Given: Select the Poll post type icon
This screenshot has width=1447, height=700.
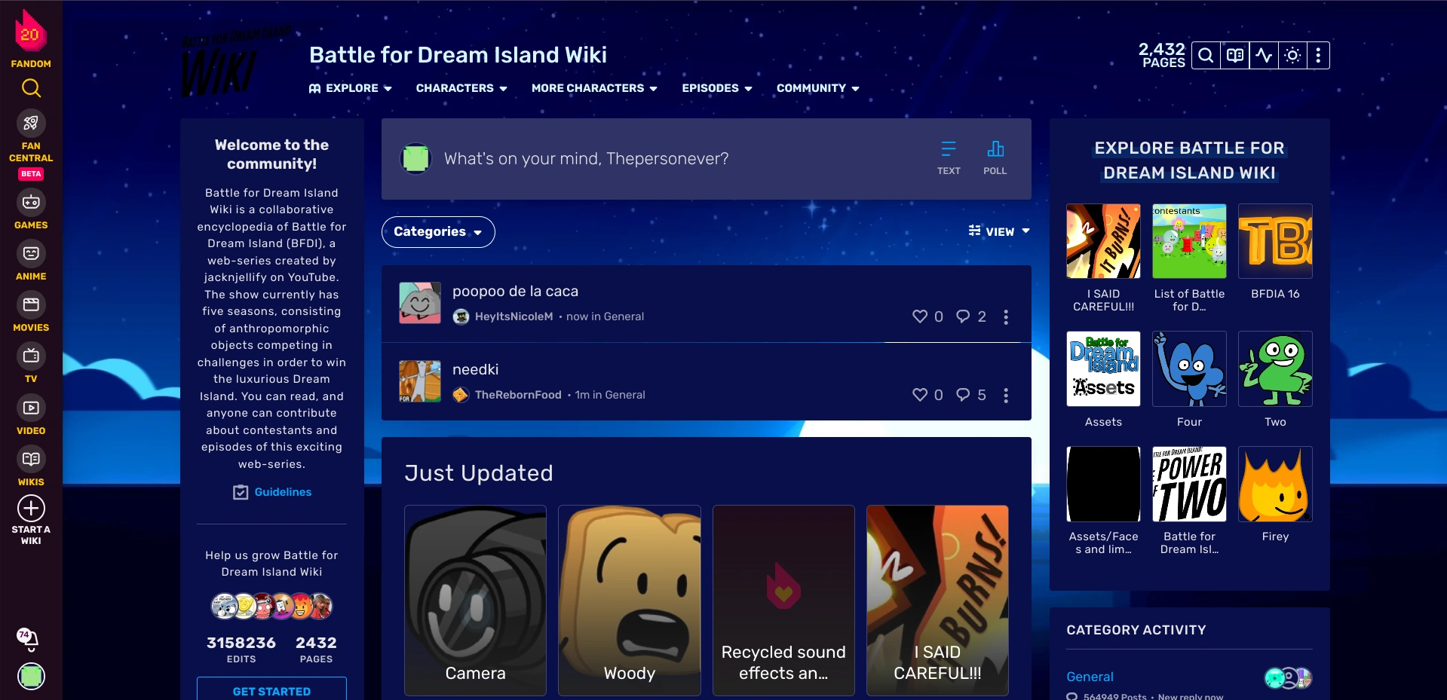Looking at the screenshot, I should tap(995, 158).
